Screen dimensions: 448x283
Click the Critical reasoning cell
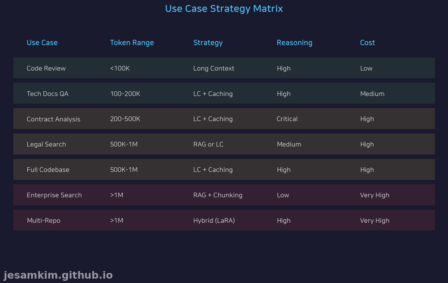(x=287, y=119)
